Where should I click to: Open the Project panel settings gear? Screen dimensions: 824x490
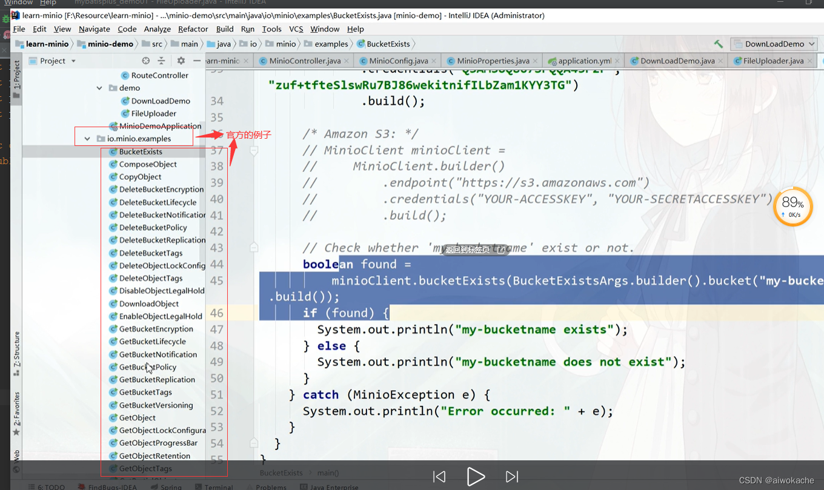(x=181, y=61)
